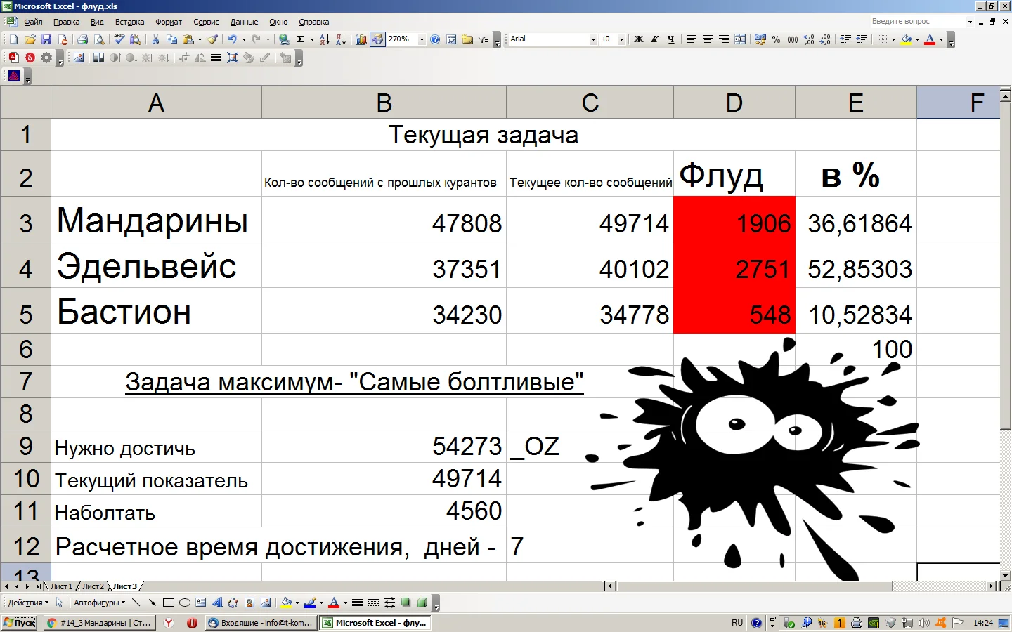This screenshot has width=1012, height=632.
Task: Activate the Format Painter brush
Action: [213, 39]
